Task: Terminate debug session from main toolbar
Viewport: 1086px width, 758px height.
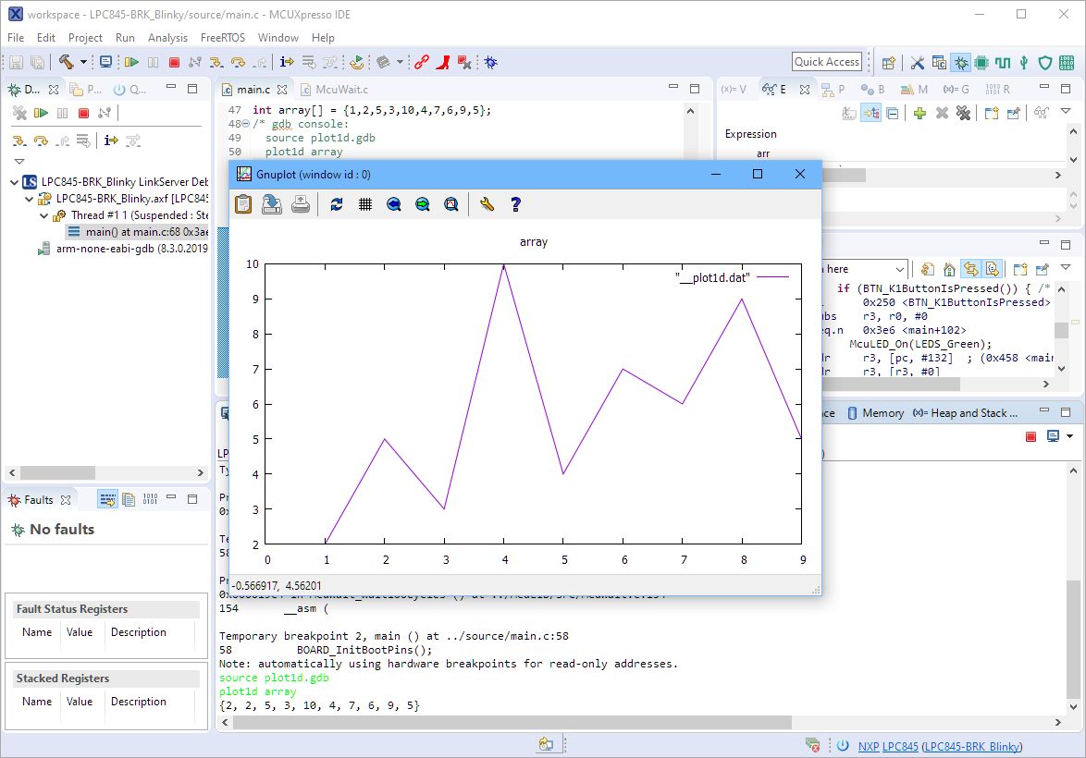Action: [175, 62]
